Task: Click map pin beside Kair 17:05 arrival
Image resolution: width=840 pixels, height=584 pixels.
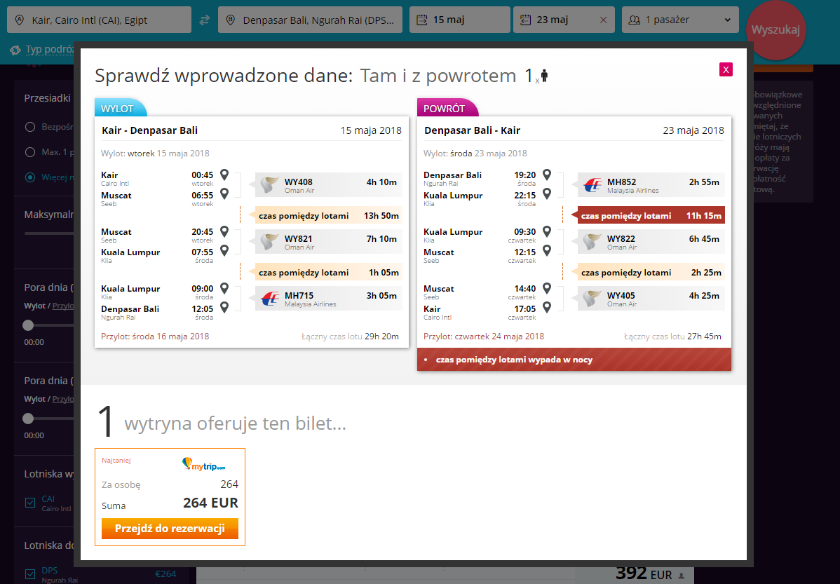Action: coord(547,307)
